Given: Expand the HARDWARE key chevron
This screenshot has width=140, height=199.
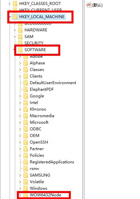Looking at the screenshot, I should point(15,30).
